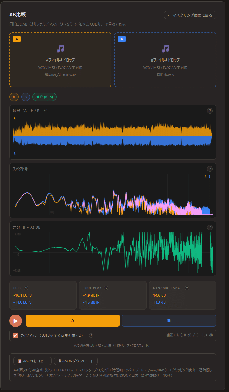Toggle the A layer visibility pill

coord(14,97)
